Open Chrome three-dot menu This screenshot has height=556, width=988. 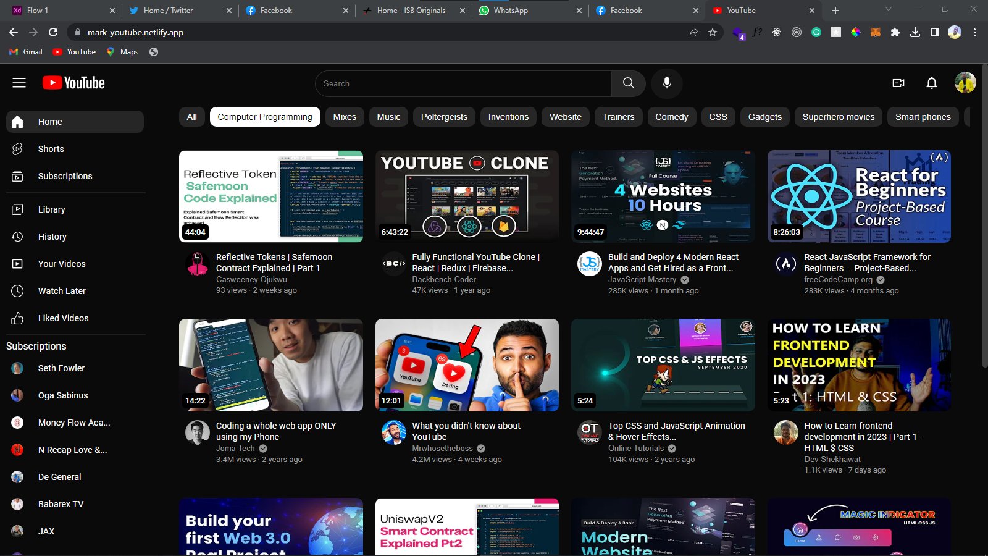coord(975,32)
